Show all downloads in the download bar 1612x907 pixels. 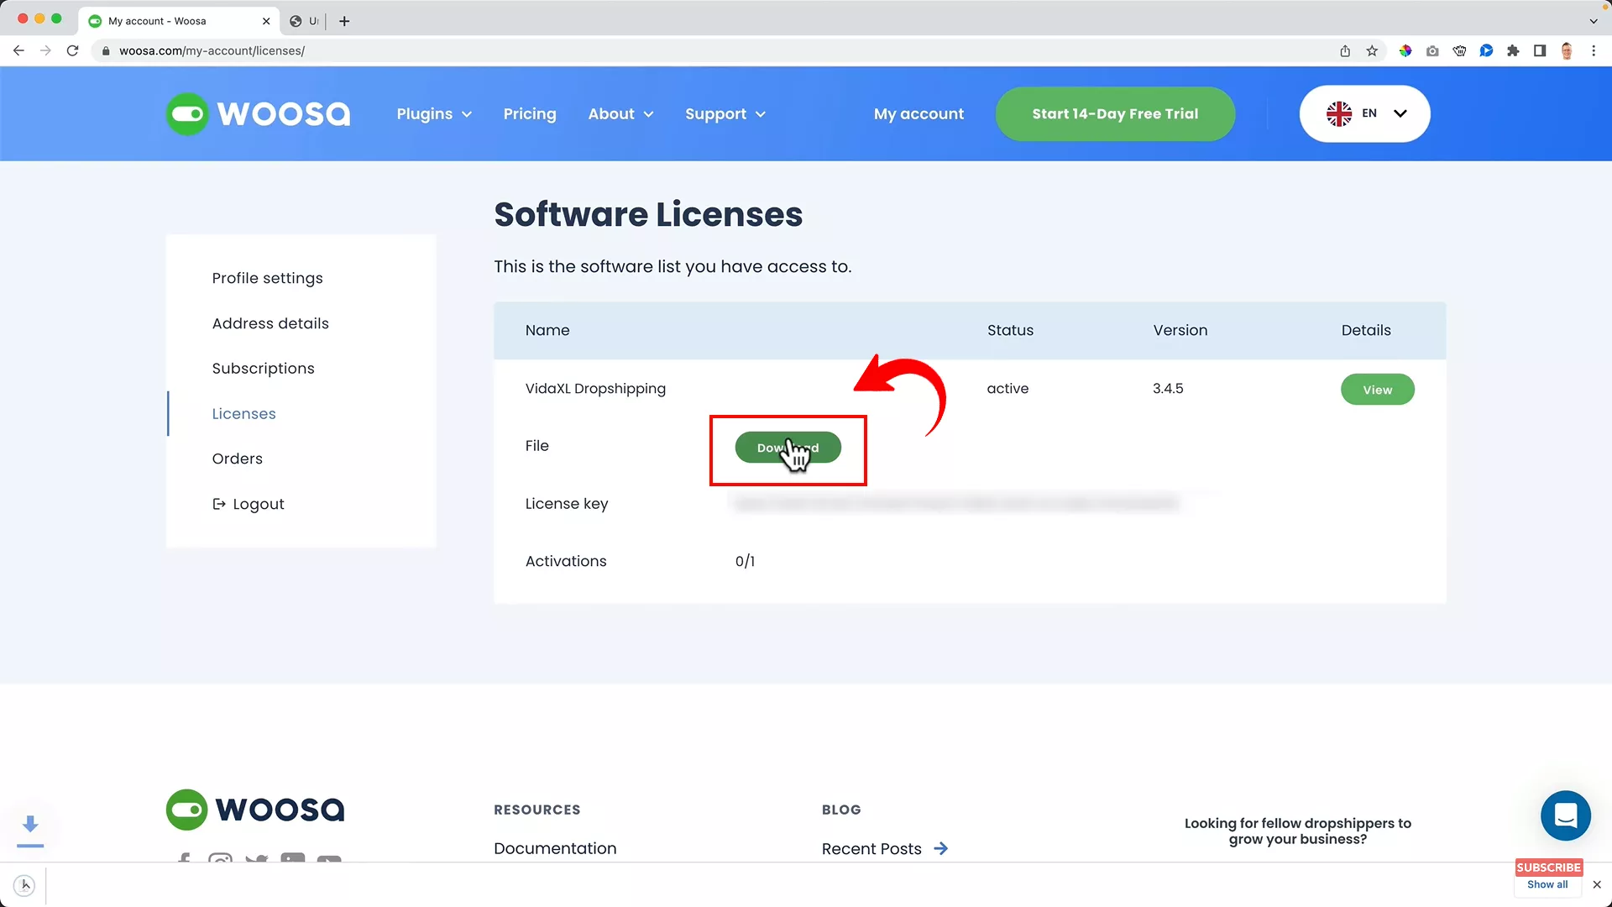pos(1546,884)
